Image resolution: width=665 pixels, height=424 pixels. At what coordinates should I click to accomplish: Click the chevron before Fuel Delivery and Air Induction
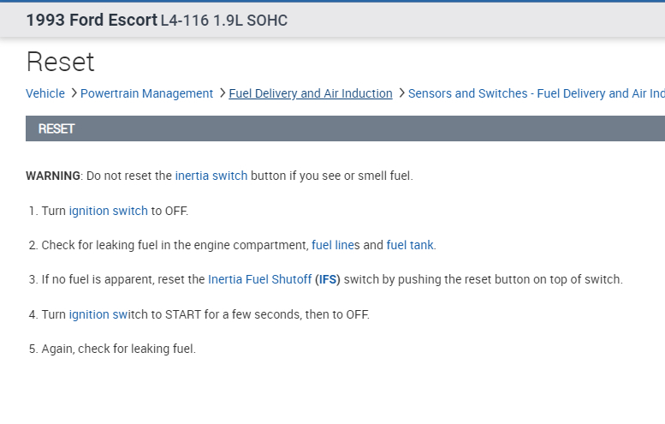223,93
